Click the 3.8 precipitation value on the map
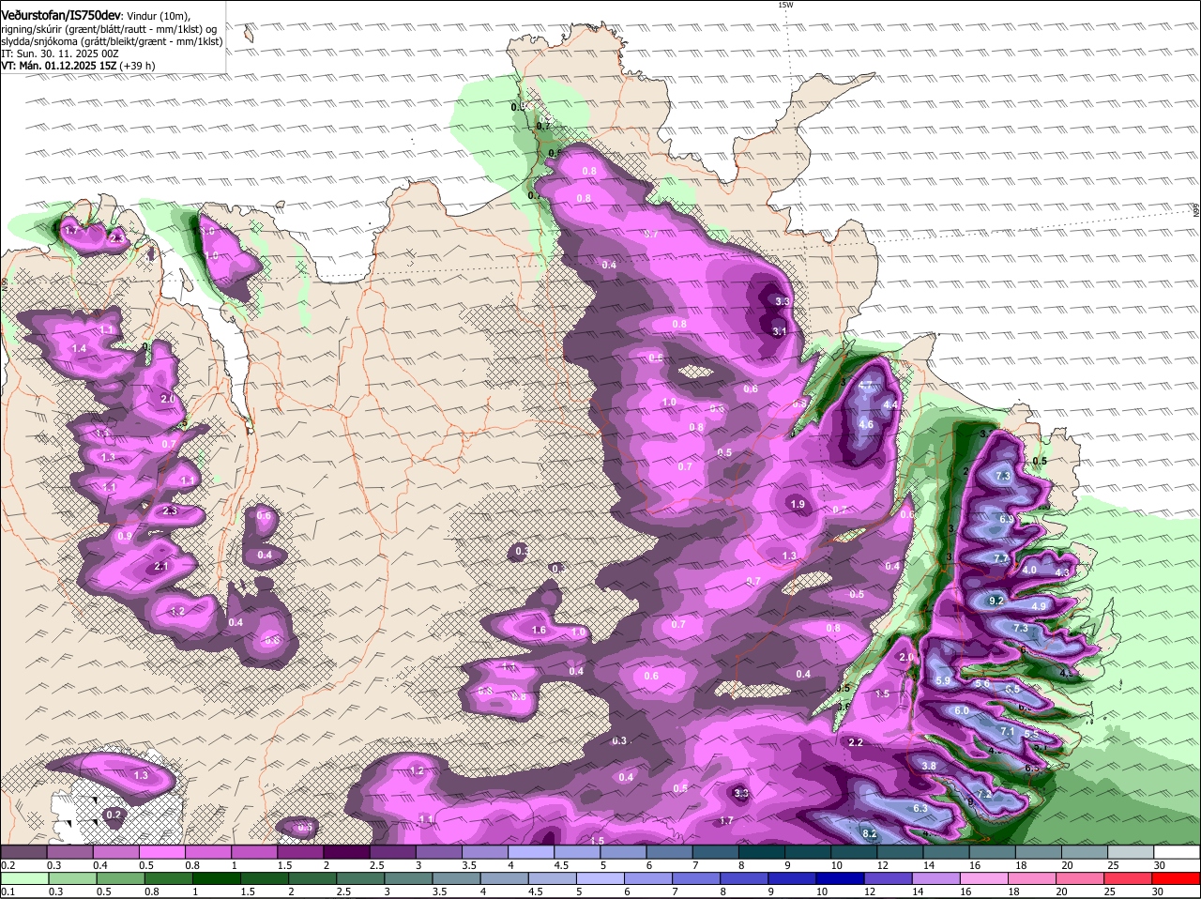Screen dimensions: 1201x899 (x=929, y=767)
